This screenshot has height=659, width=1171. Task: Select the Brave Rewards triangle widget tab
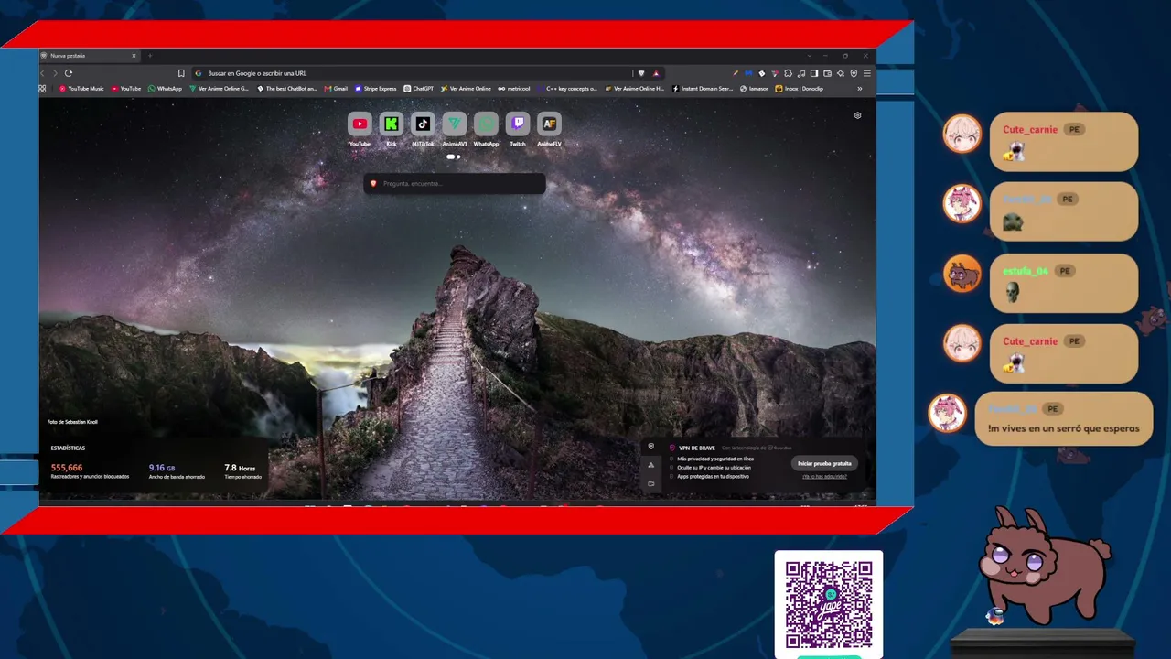point(651,465)
